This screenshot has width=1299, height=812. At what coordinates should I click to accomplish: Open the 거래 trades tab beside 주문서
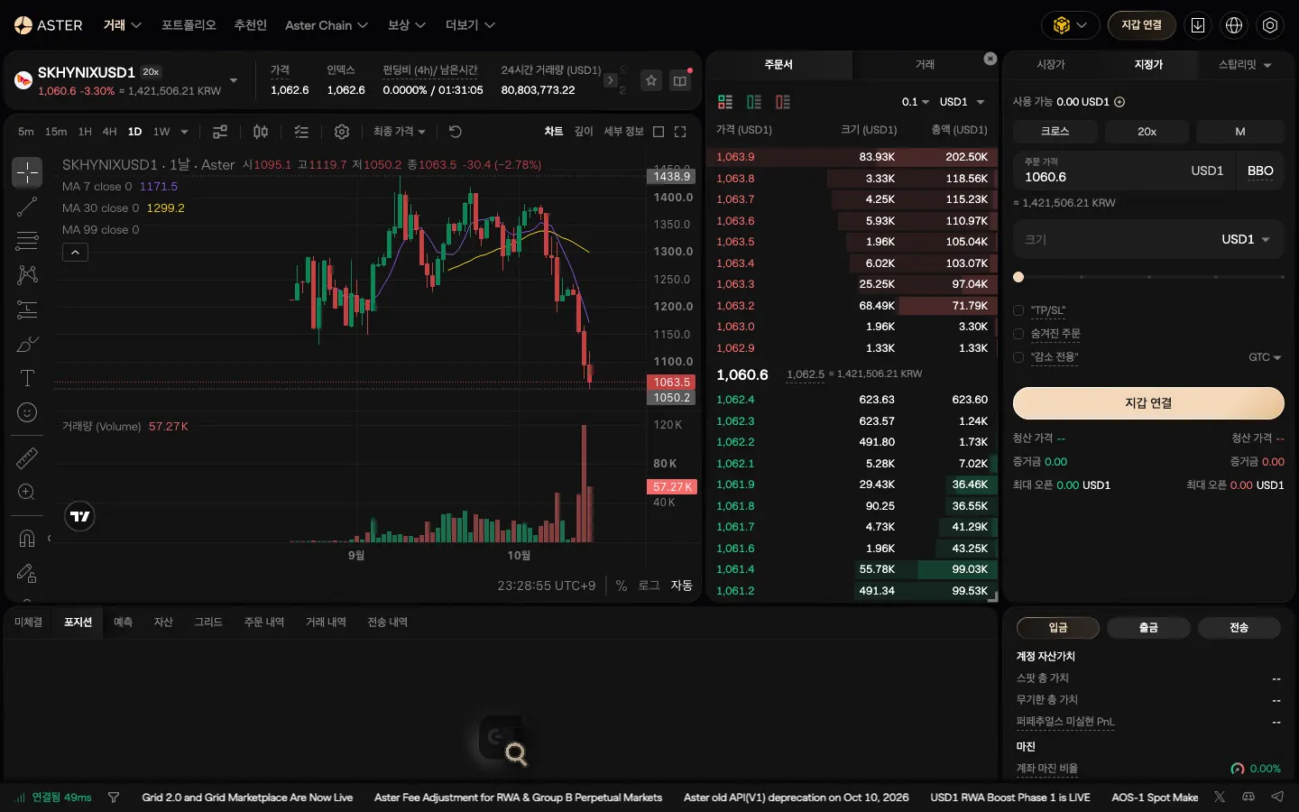926,65
